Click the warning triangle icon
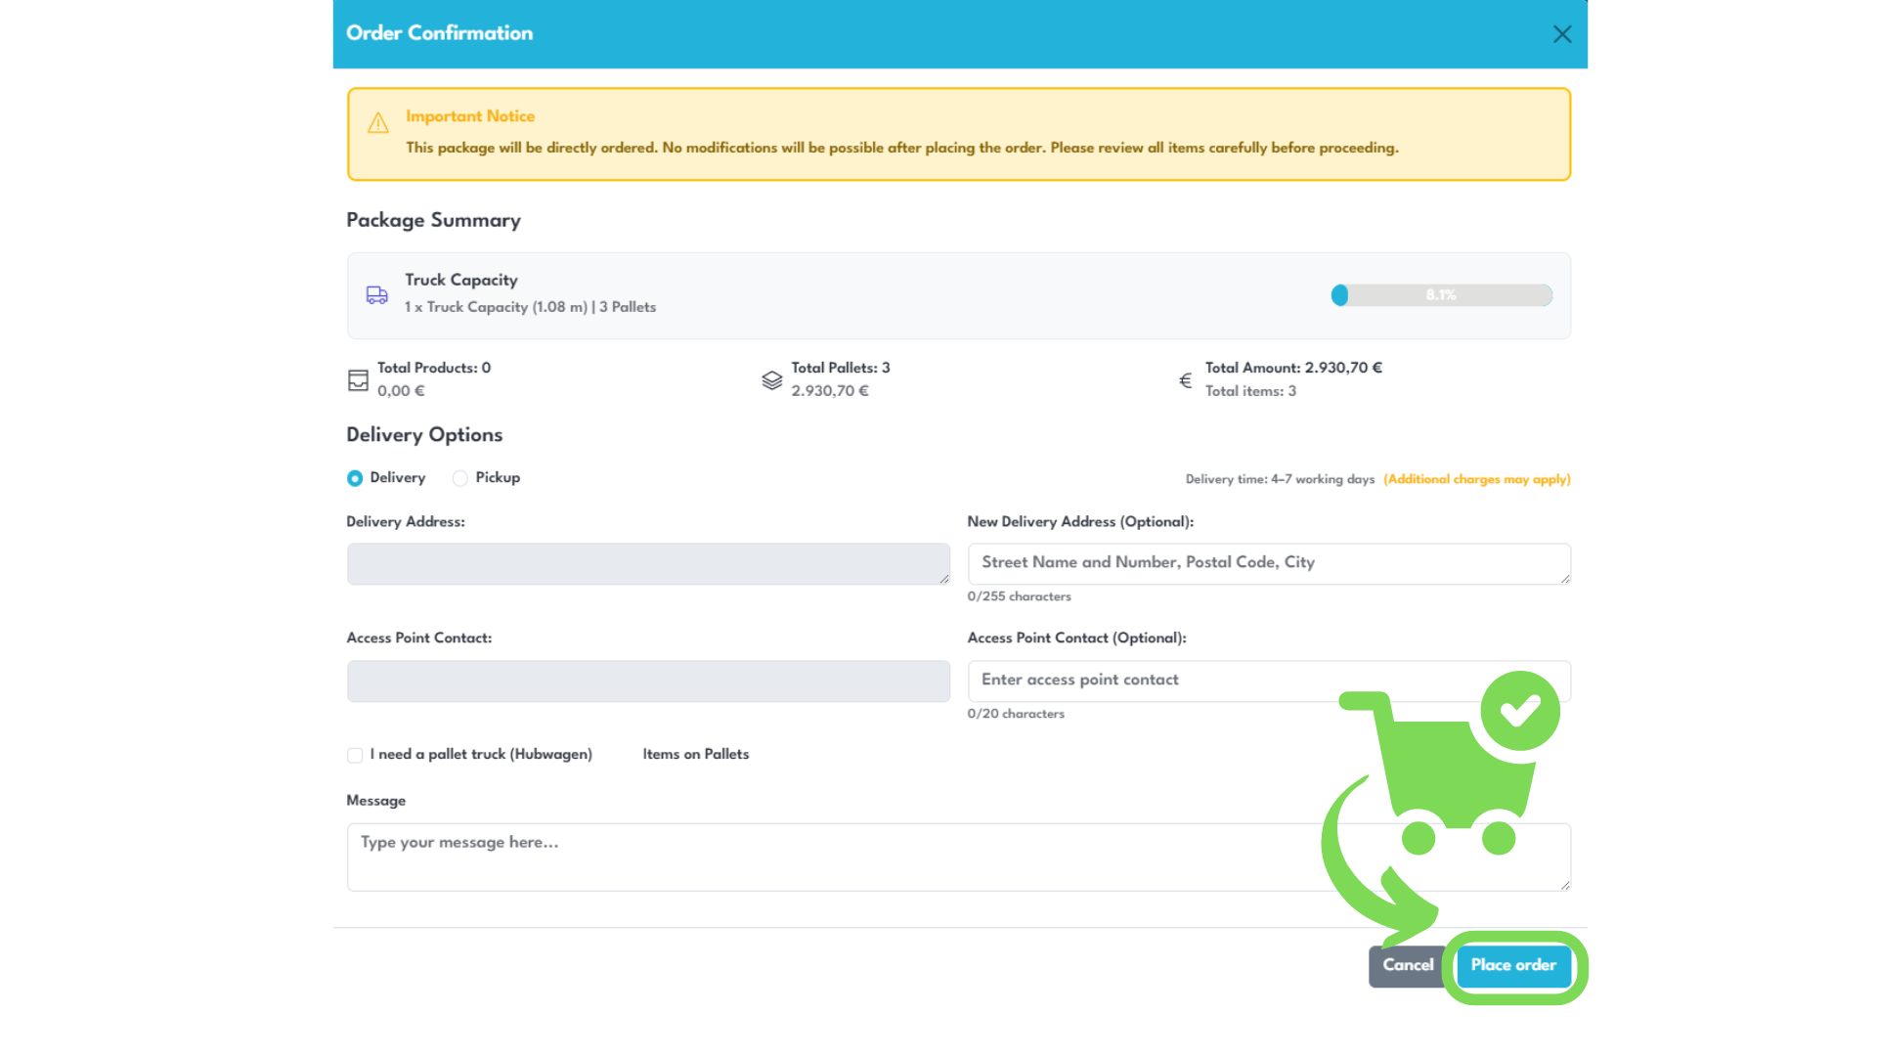 tap(378, 123)
